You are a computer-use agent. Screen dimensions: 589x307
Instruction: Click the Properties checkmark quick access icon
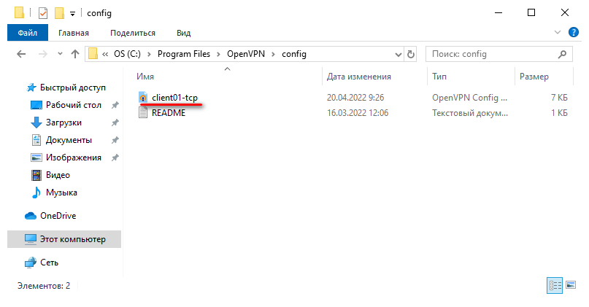pyautogui.click(x=43, y=13)
